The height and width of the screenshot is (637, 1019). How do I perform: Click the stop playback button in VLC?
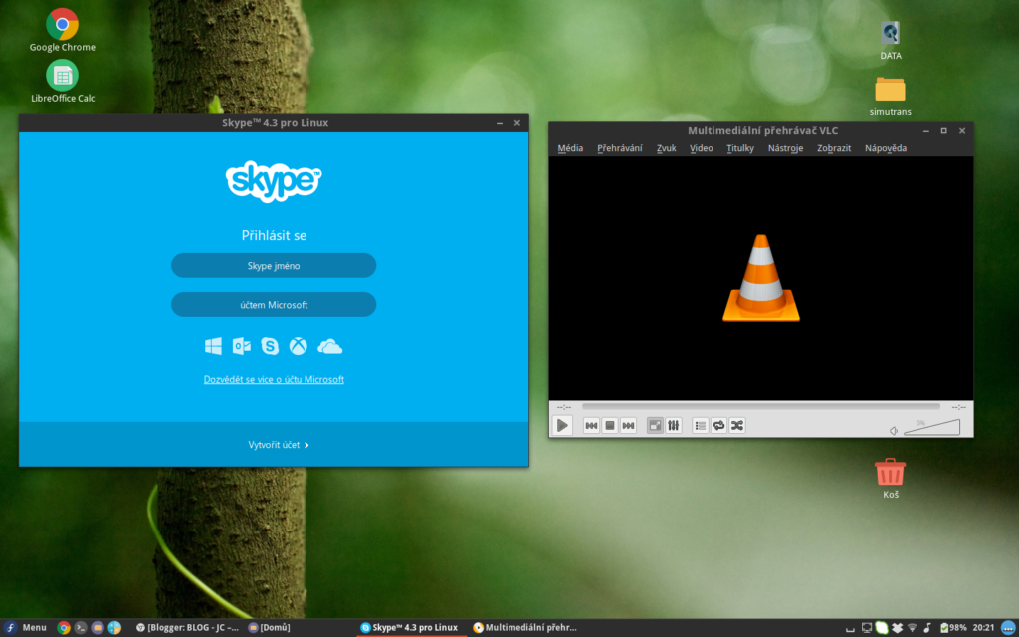pos(610,425)
